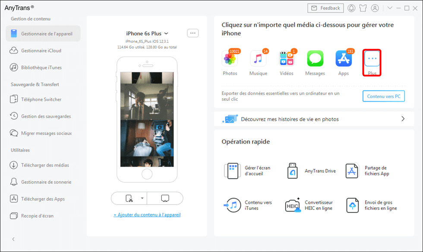
Task: Collapse the sidebar with the left chevron
Action: pyautogui.click(x=13, y=239)
